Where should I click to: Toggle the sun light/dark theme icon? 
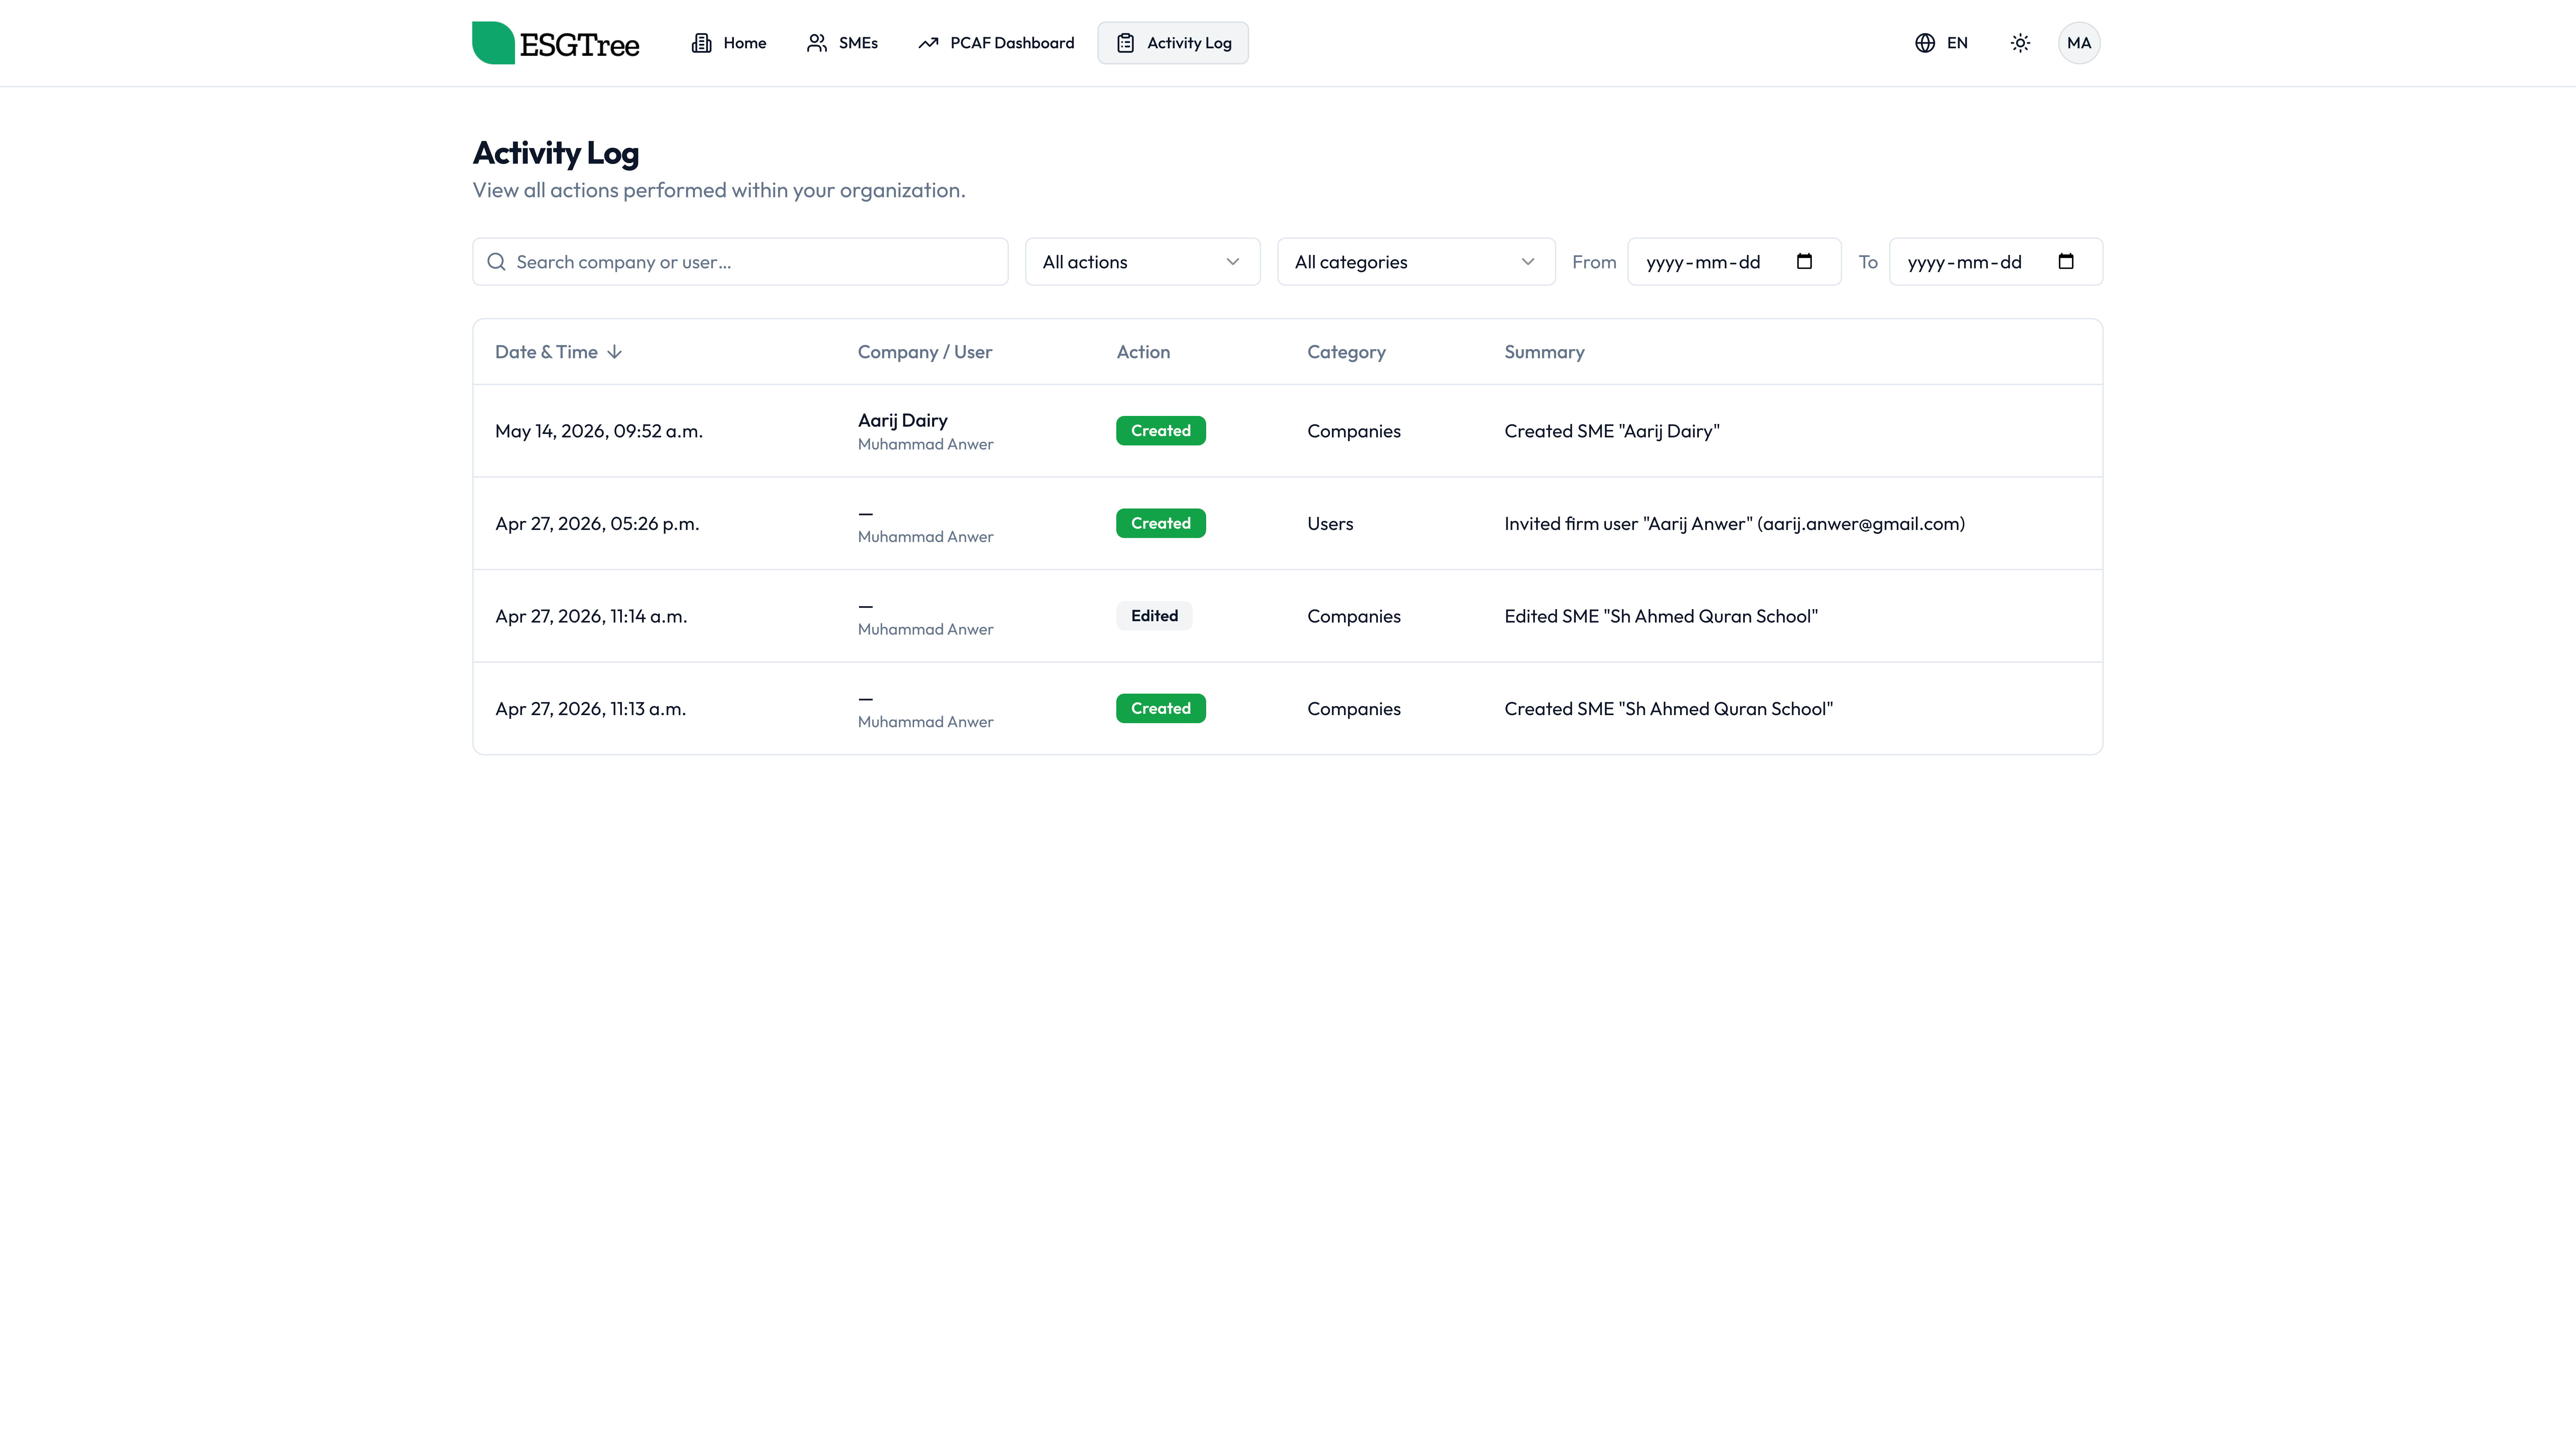click(2020, 43)
